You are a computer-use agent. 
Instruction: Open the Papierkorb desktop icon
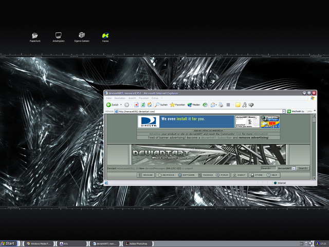pyautogui.click(x=35, y=37)
